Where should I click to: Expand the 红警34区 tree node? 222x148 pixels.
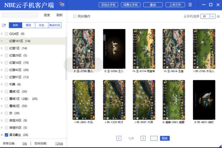[2, 62]
